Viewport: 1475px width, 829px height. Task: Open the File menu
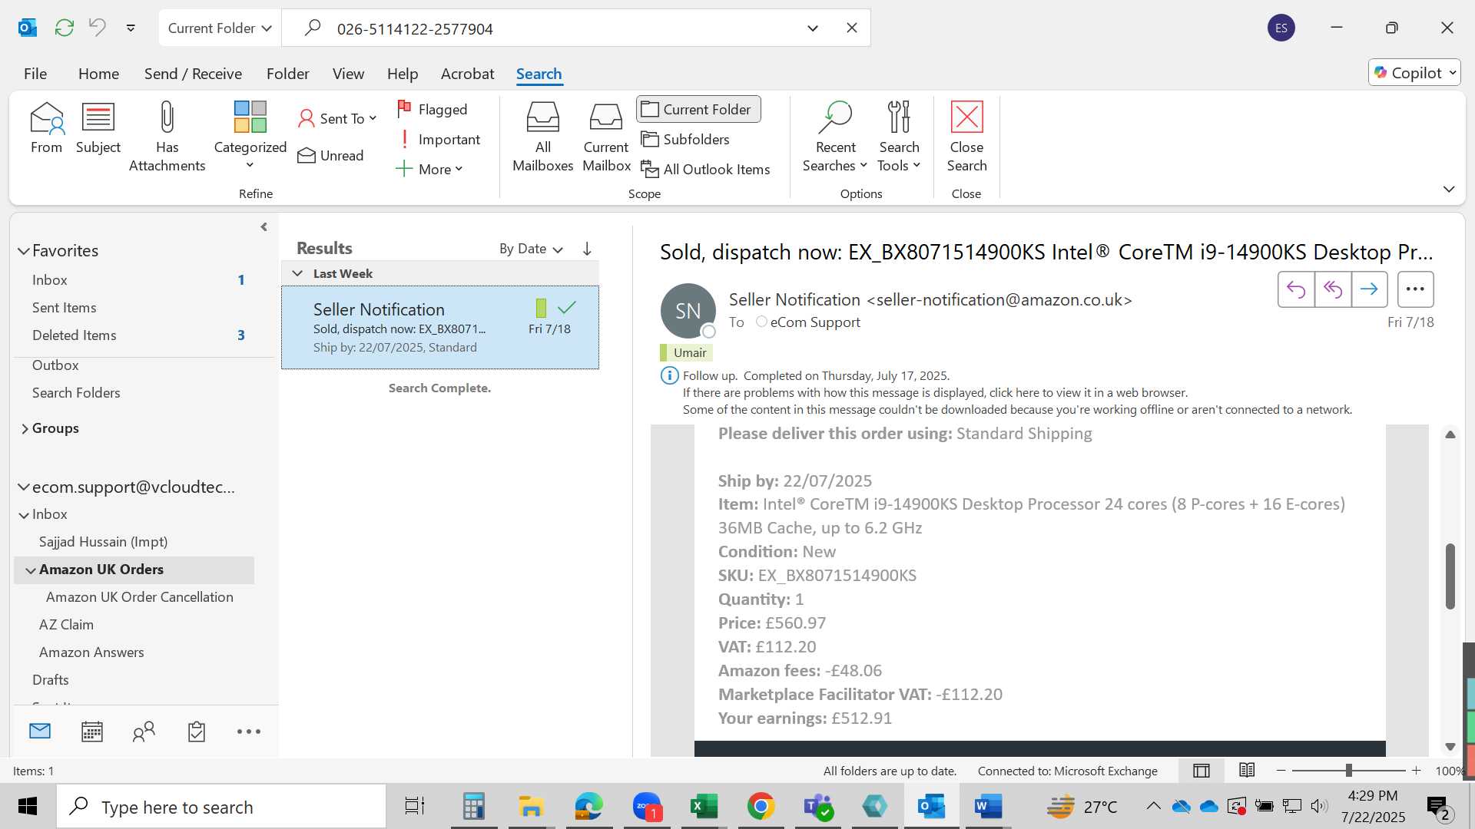(35, 74)
